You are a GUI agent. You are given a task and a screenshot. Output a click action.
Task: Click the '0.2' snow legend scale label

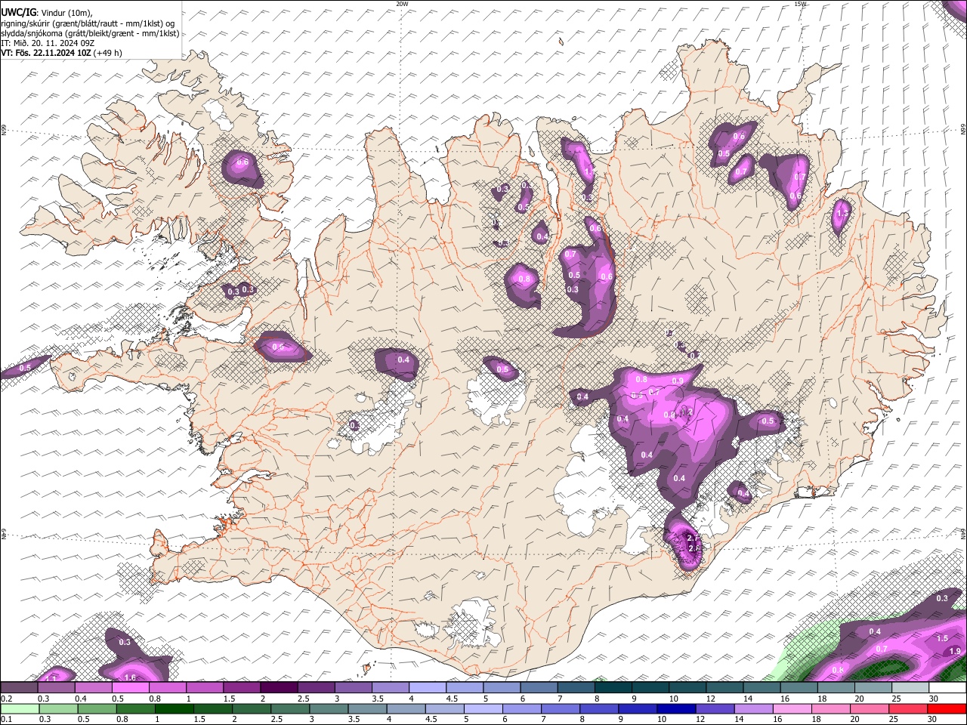6,699
